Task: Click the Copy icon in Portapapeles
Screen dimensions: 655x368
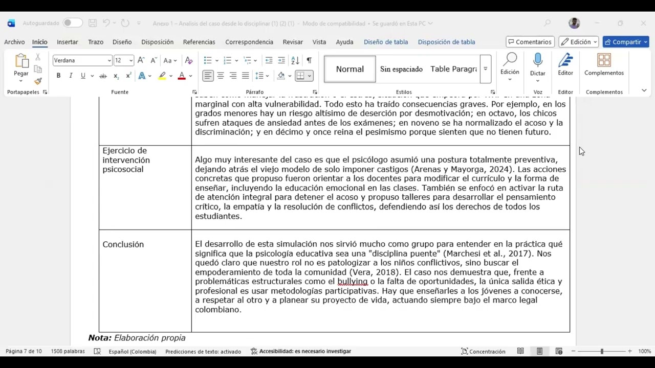Action: [x=38, y=69]
